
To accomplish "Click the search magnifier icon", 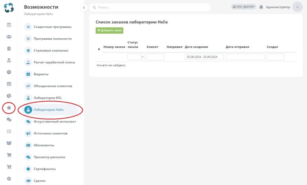I will 94,7.
